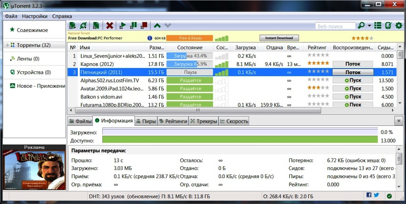This screenshot has height=204, width=406.
Task: Collapse the details pane with chevron button
Action: coord(398,121)
